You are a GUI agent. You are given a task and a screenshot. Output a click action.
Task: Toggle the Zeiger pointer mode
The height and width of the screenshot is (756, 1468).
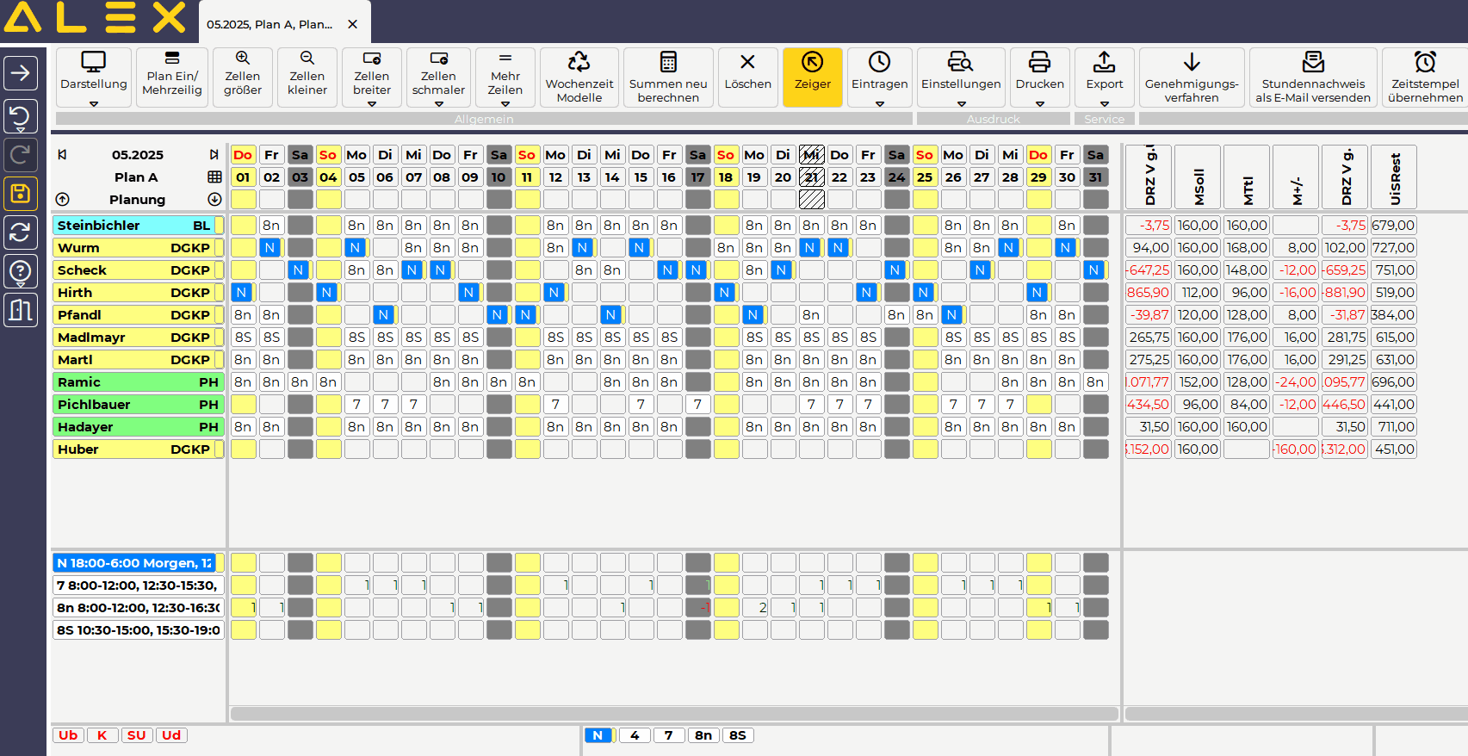(x=812, y=73)
